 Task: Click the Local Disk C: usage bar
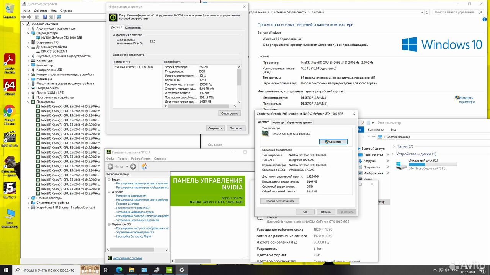(x=433, y=164)
